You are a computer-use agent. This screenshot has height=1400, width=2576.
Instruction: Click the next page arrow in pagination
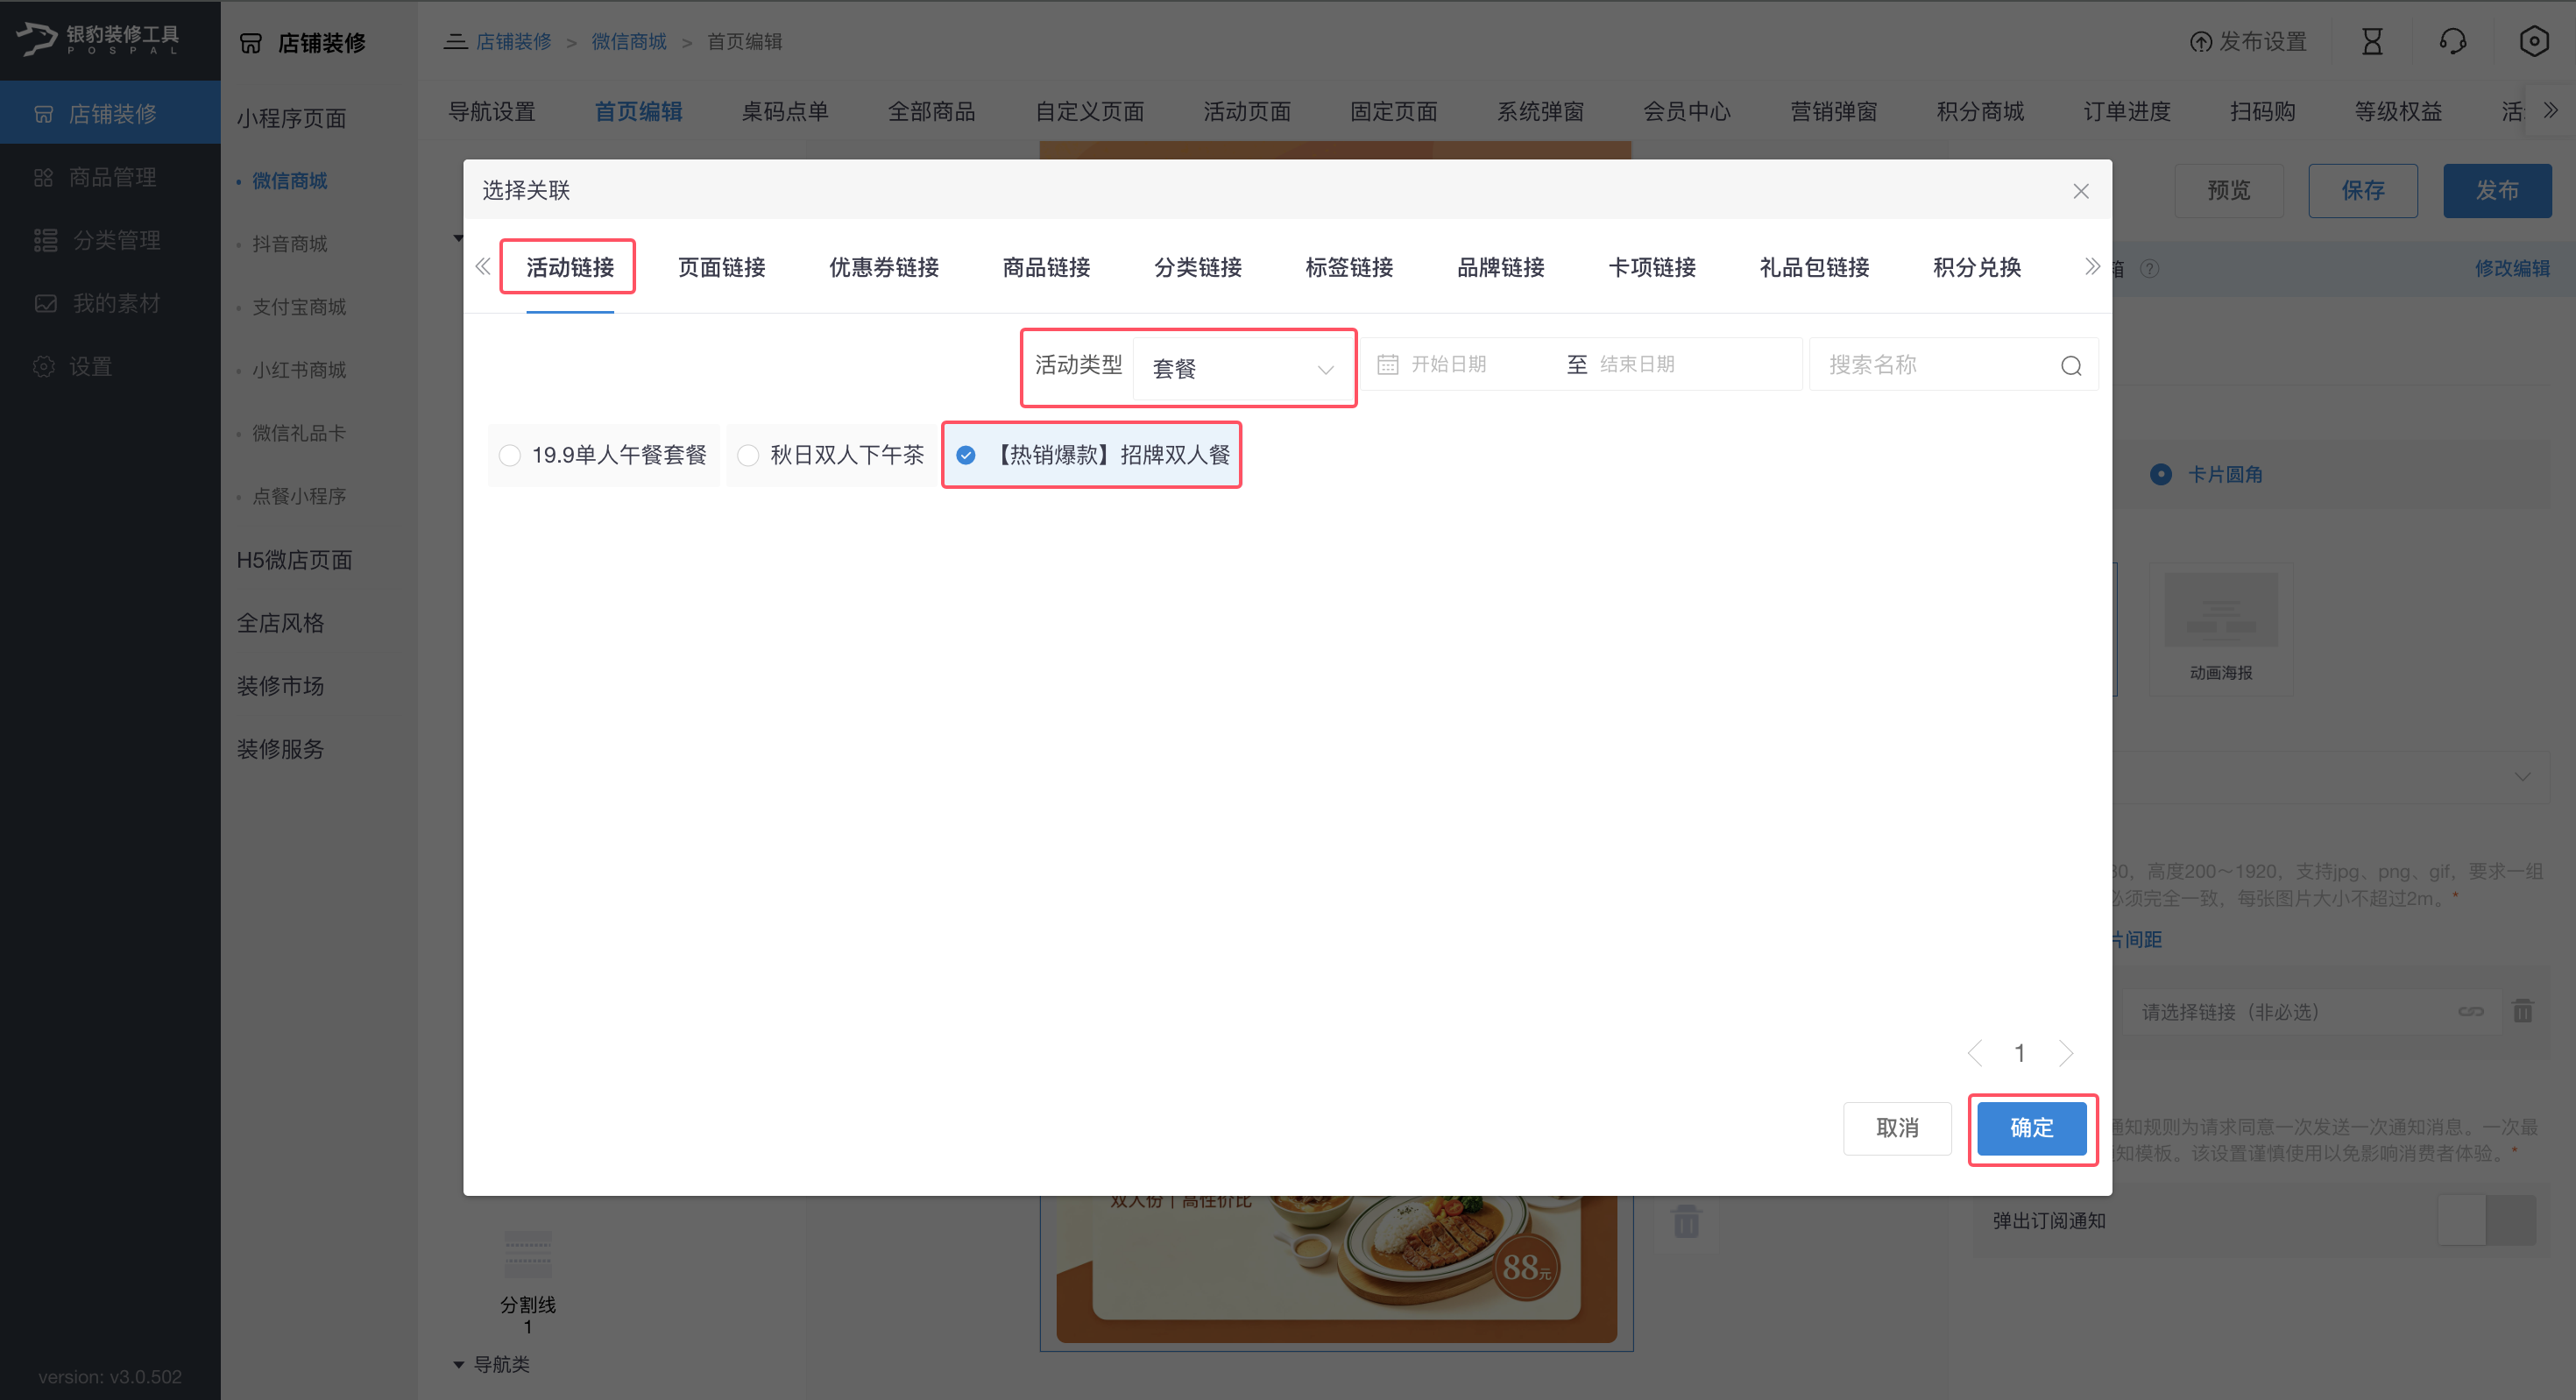pyautogui.click(x=2066, y=1053)
